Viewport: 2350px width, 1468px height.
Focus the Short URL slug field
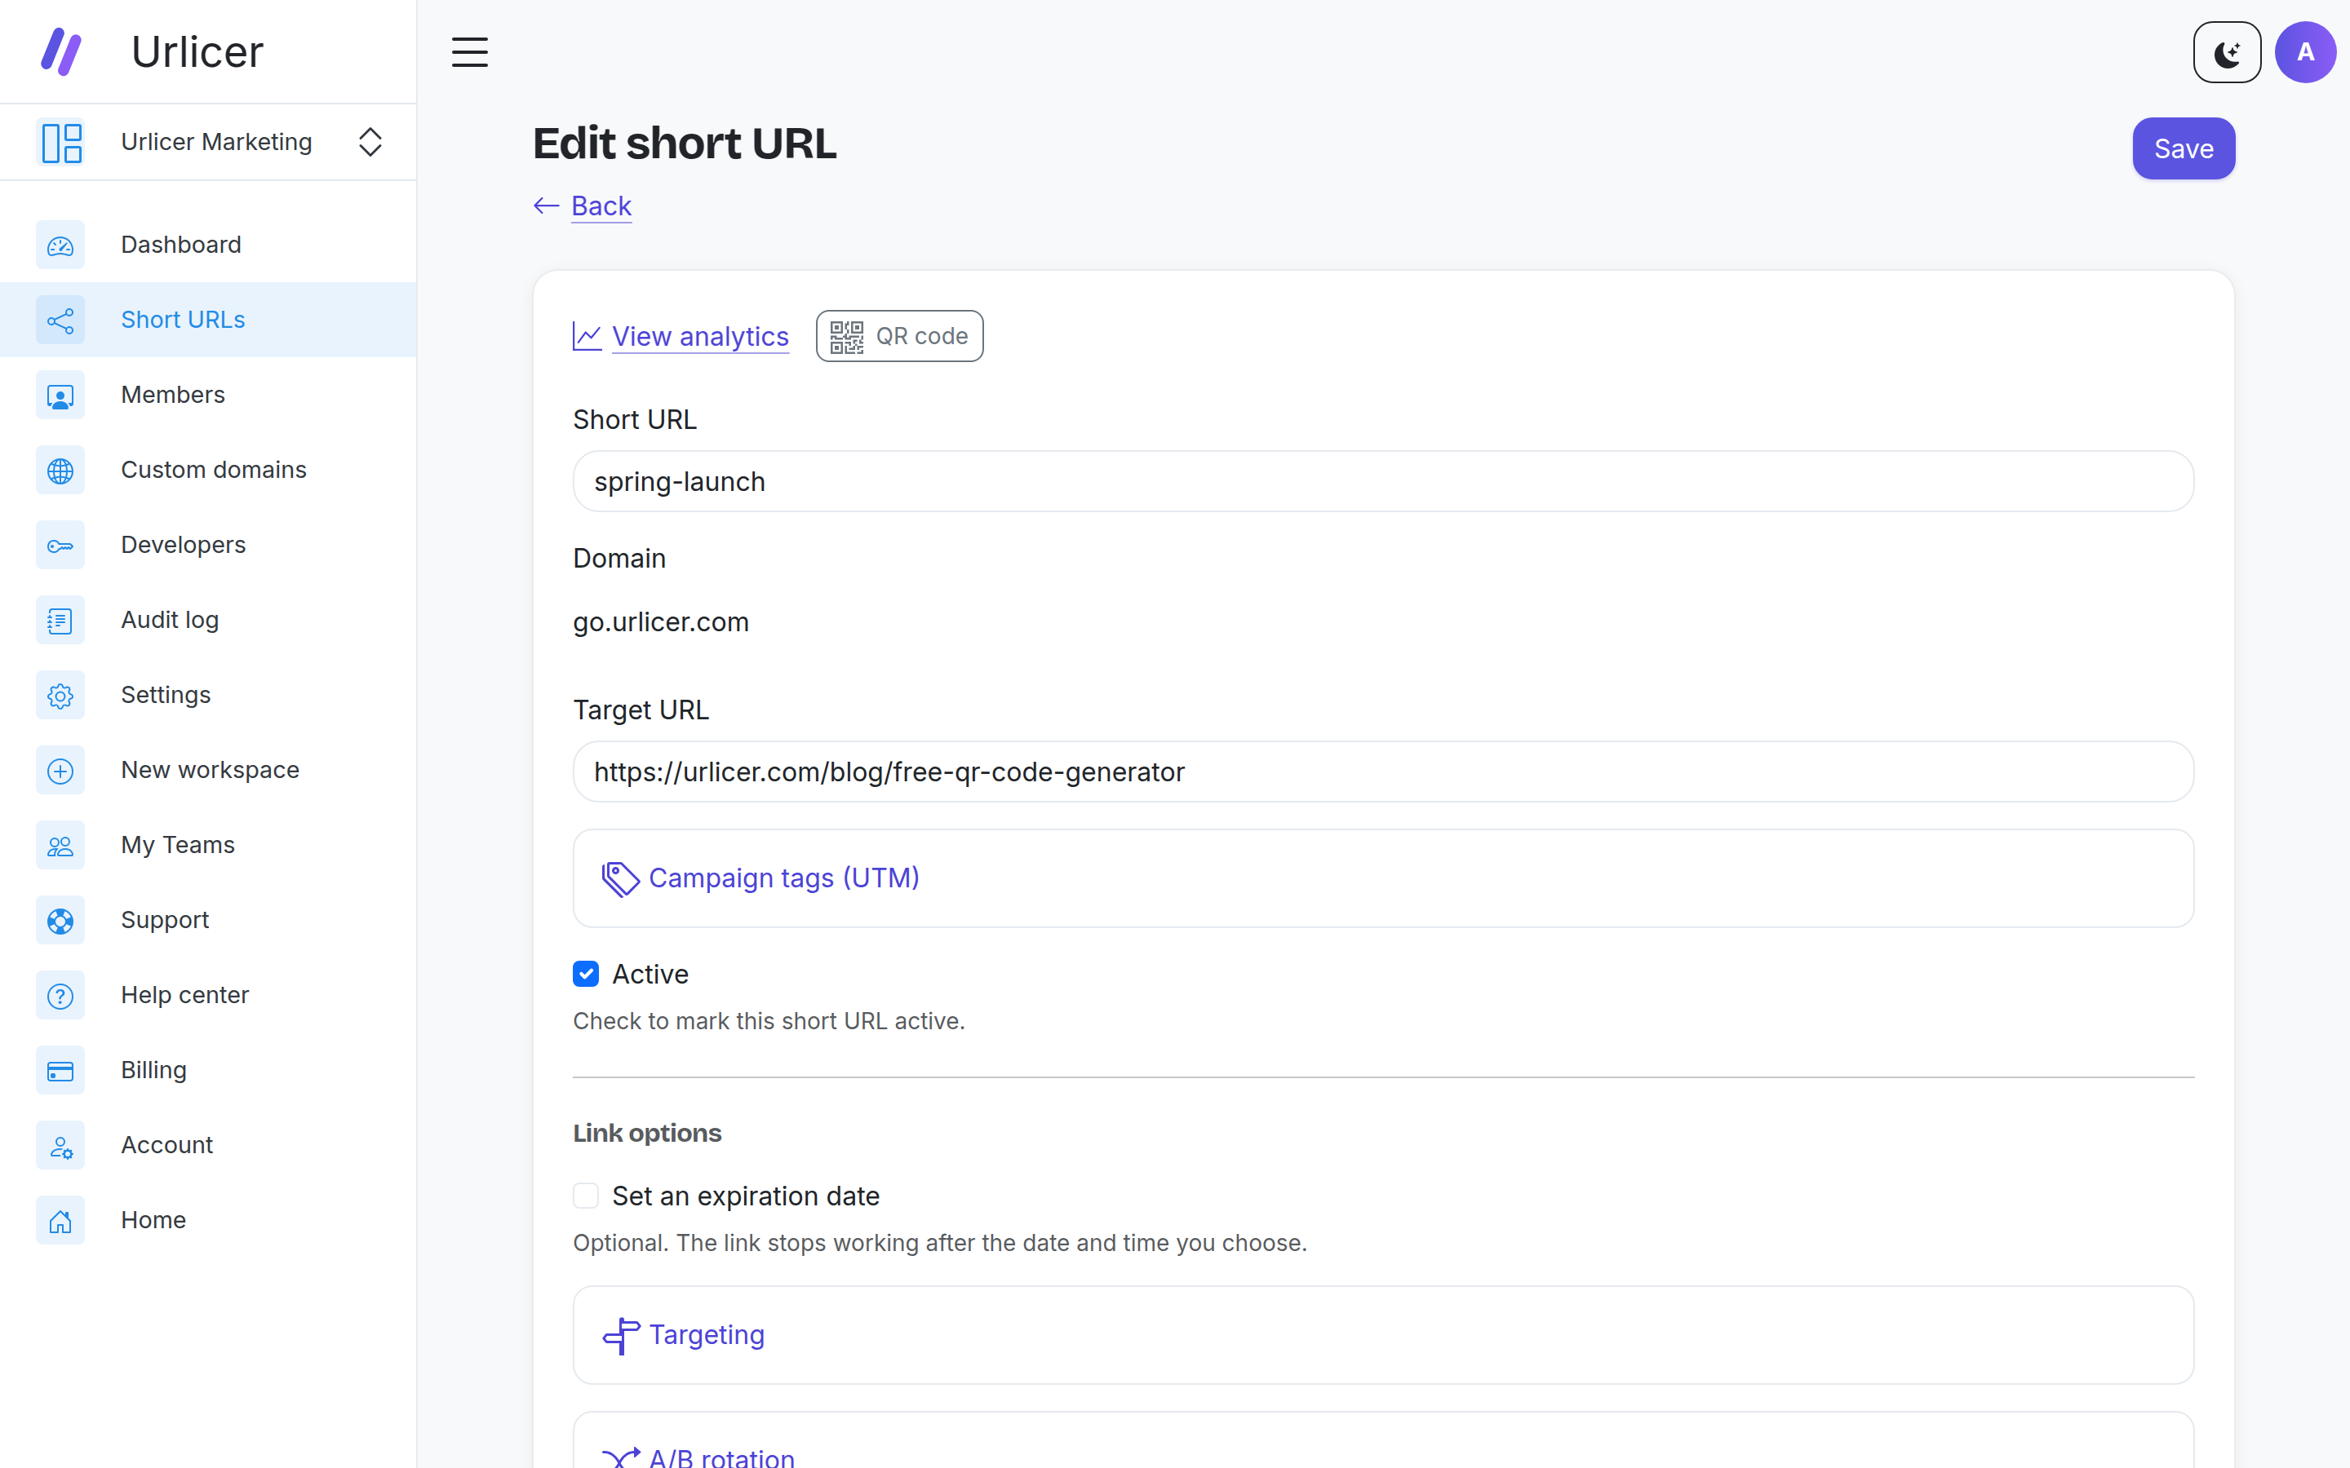pos(1383,481)
